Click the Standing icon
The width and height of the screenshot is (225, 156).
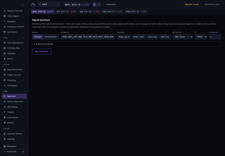coord(4,80)
